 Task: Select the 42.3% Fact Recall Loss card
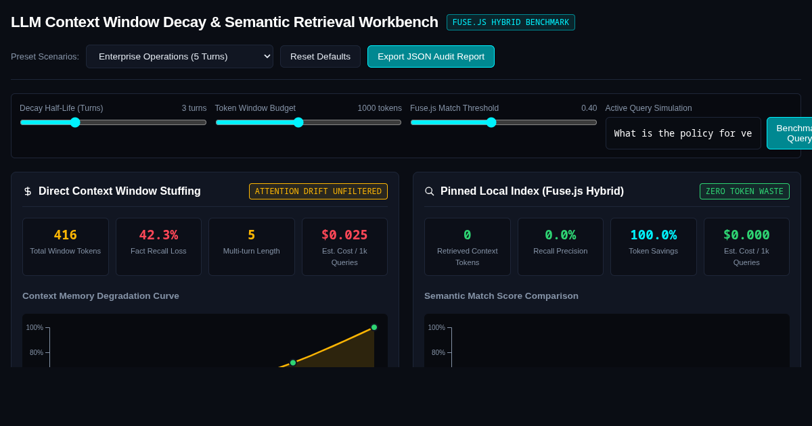158,247
